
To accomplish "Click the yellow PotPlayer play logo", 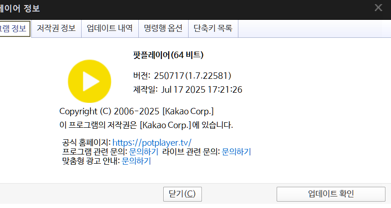I will [89, 81].
